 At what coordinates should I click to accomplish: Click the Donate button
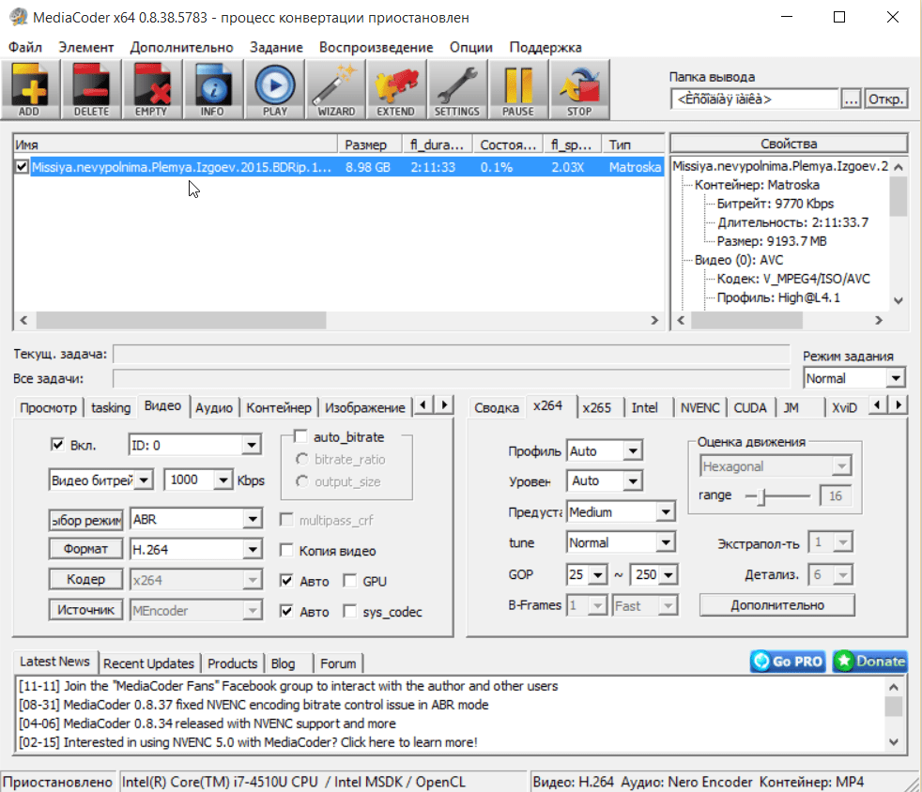coord(869,662)
